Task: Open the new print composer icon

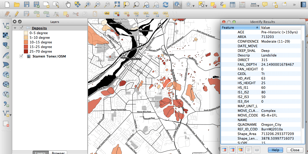Action: coord(46,4)
